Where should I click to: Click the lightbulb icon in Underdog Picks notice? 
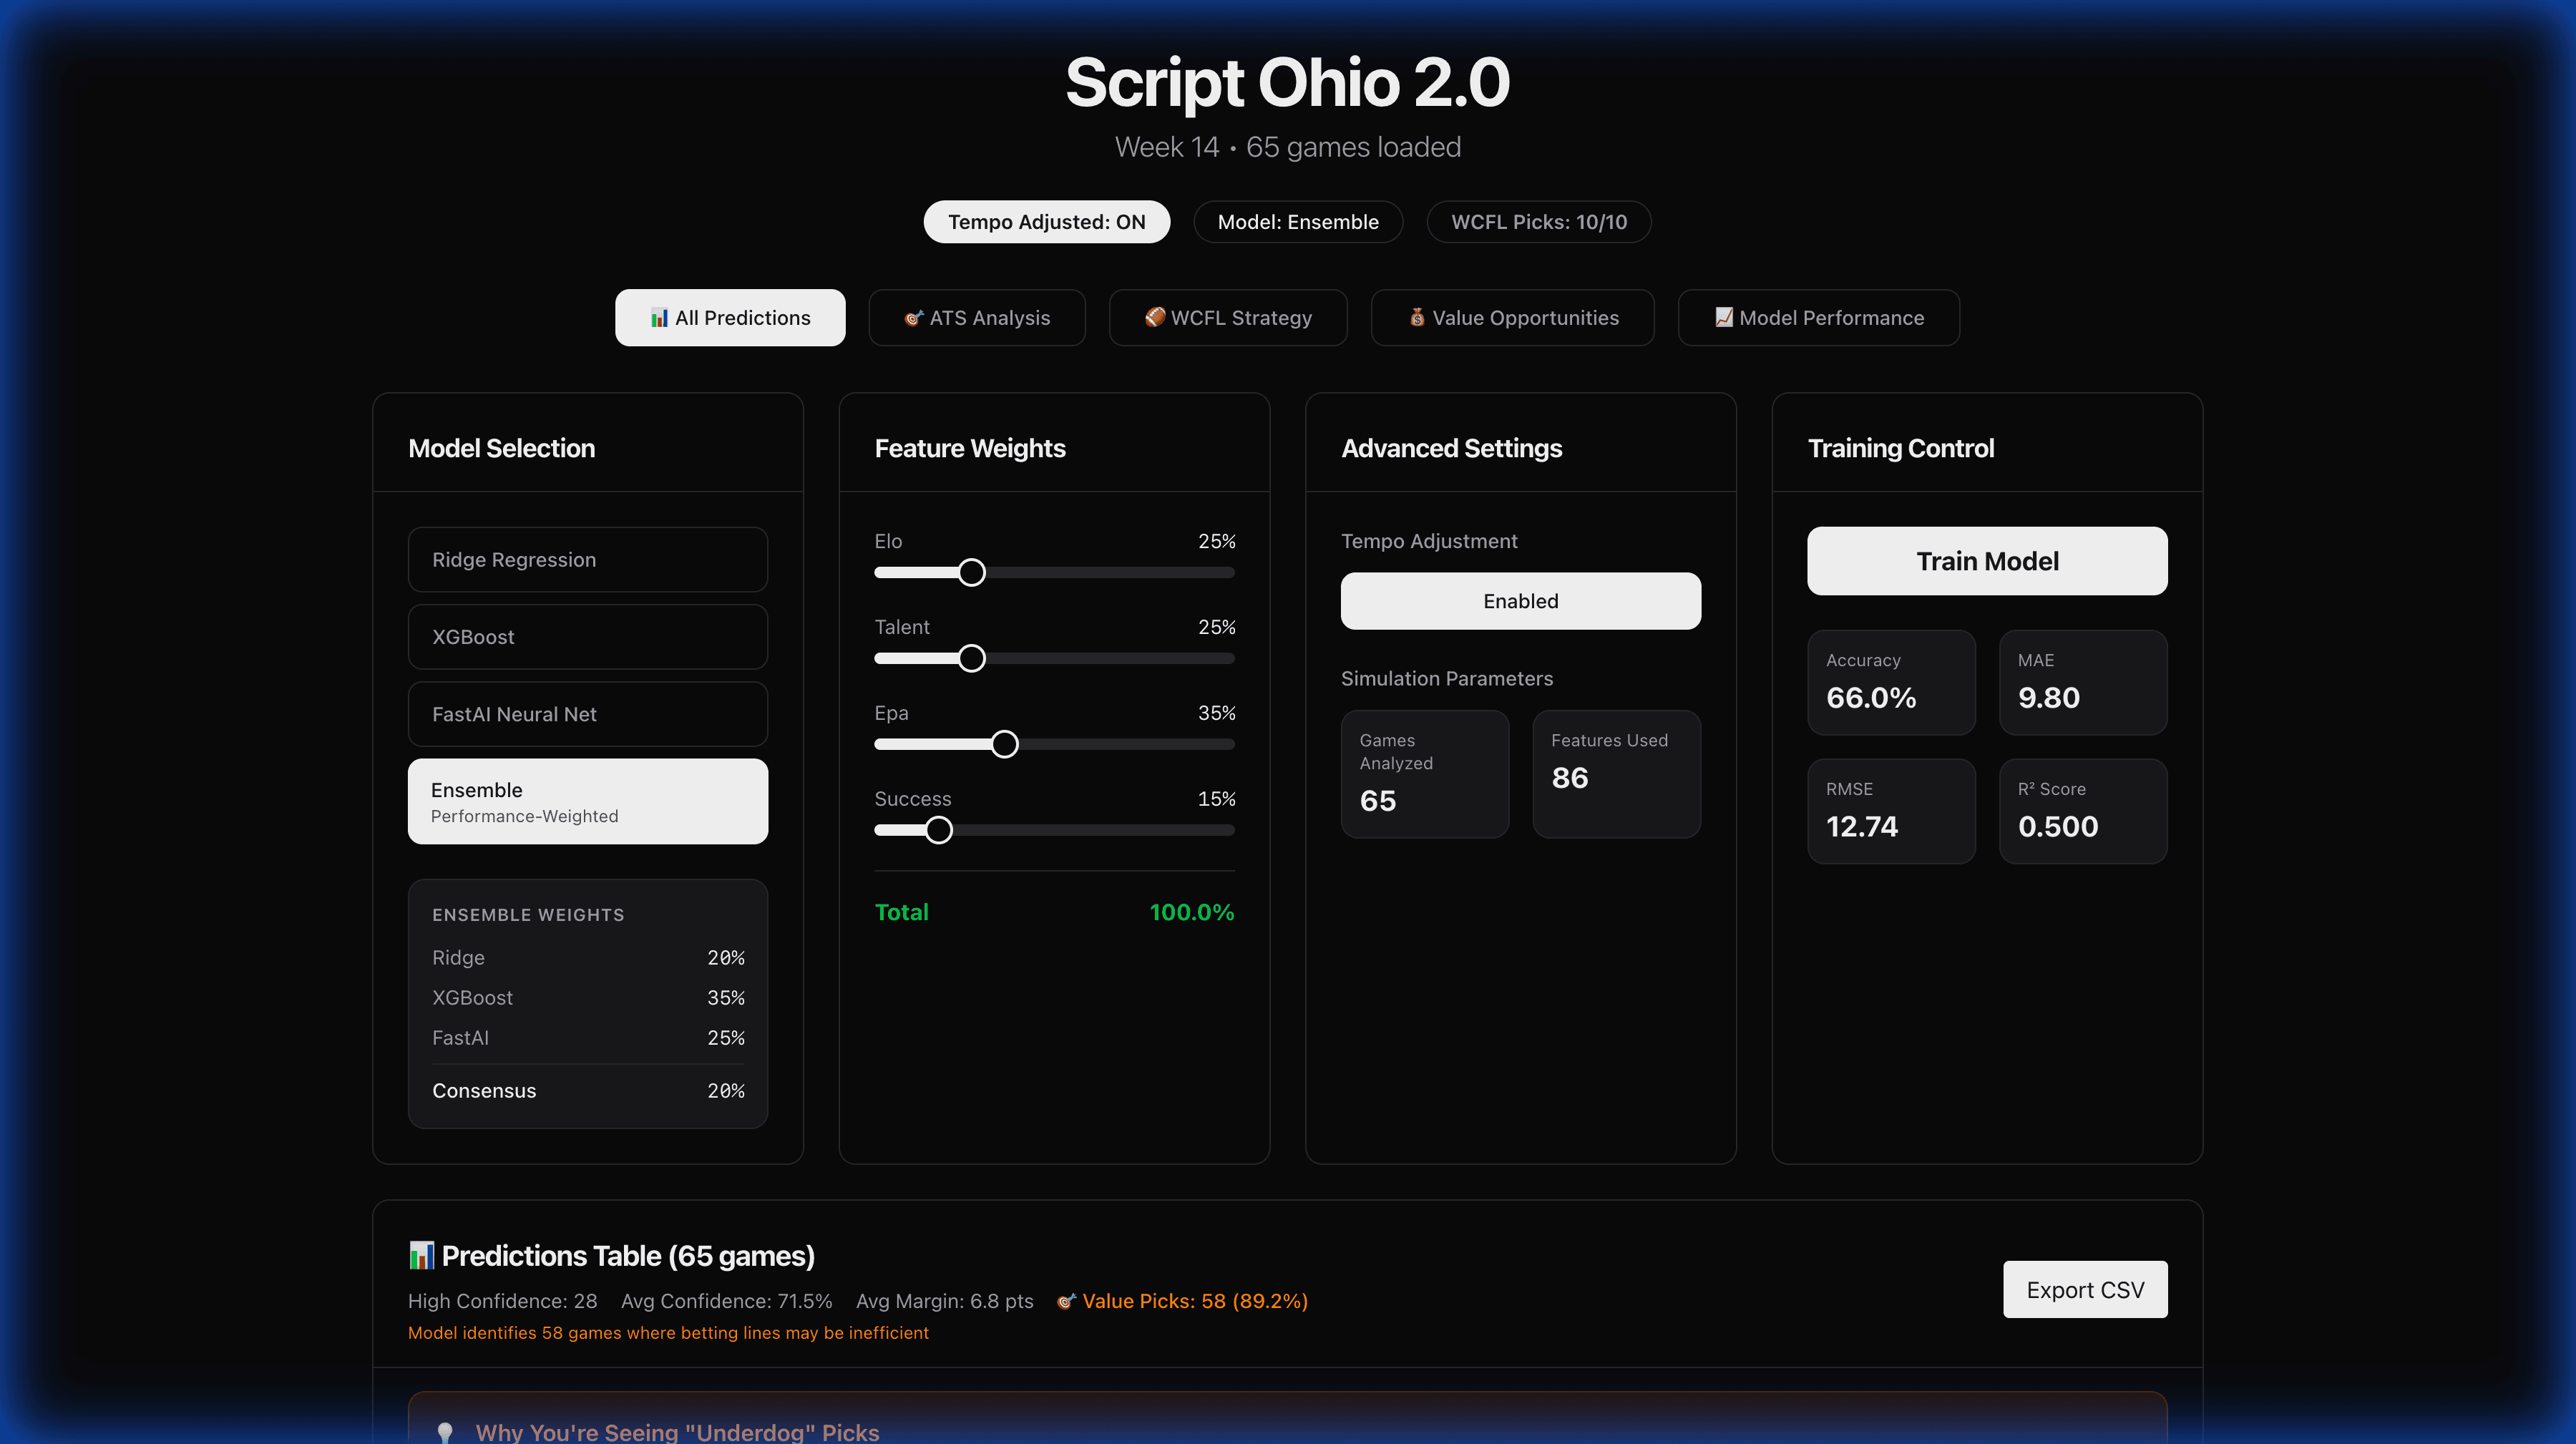pyautogui.click(x=445, y=1432)
